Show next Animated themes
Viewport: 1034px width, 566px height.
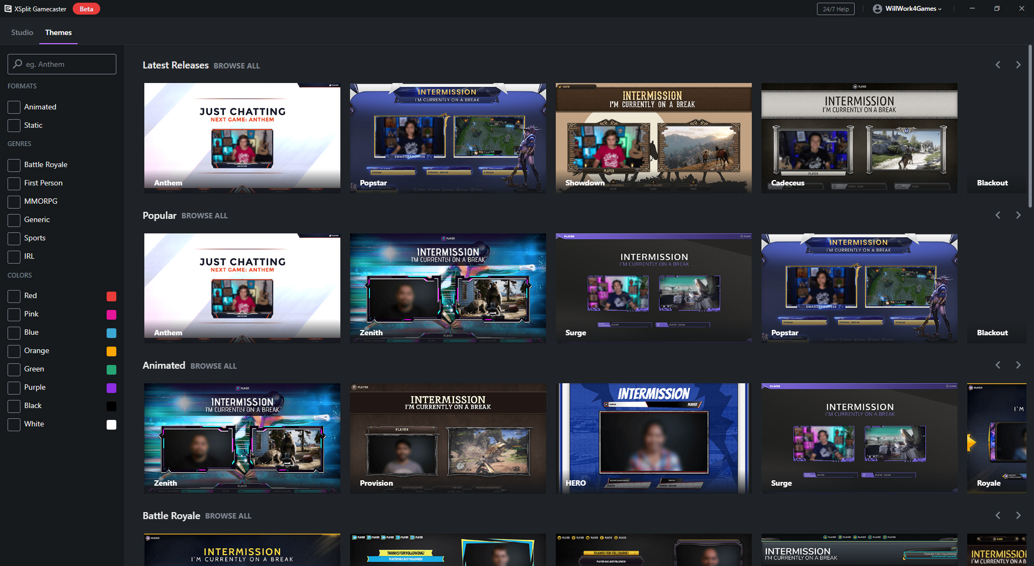click(1018, 365)
